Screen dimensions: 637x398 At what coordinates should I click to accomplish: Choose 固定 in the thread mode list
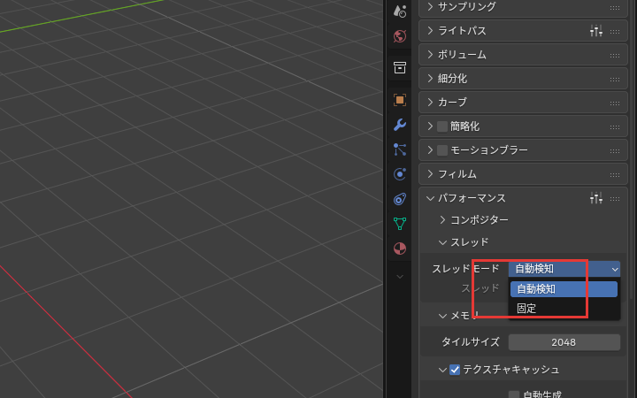[564, 309]
